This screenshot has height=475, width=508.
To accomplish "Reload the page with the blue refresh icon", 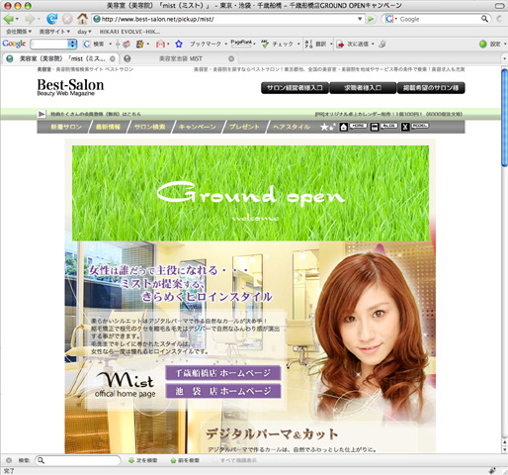I will [x=51, y=19].
